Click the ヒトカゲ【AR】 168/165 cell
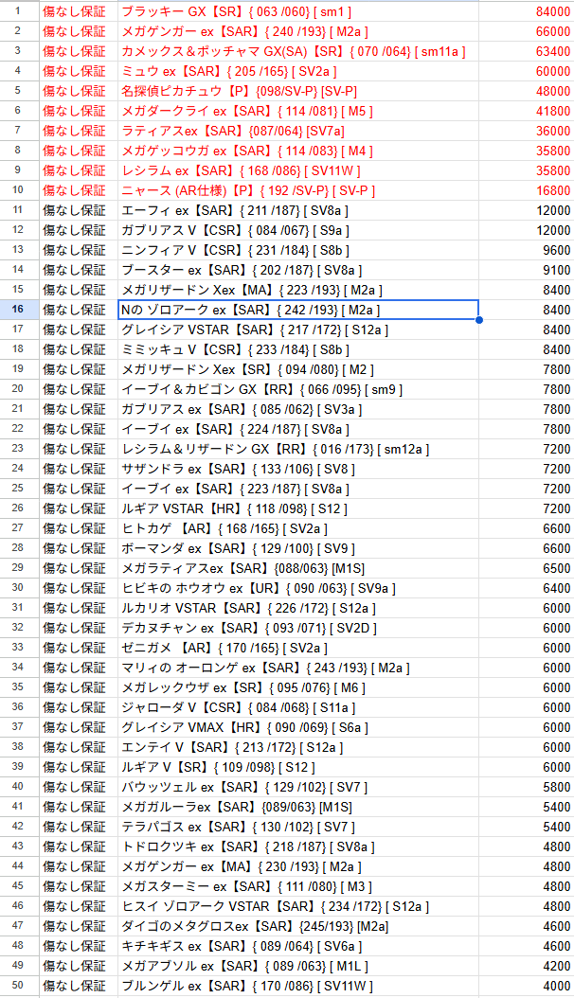The height and width of the screenshot is (998, 574). click(297, 528)
